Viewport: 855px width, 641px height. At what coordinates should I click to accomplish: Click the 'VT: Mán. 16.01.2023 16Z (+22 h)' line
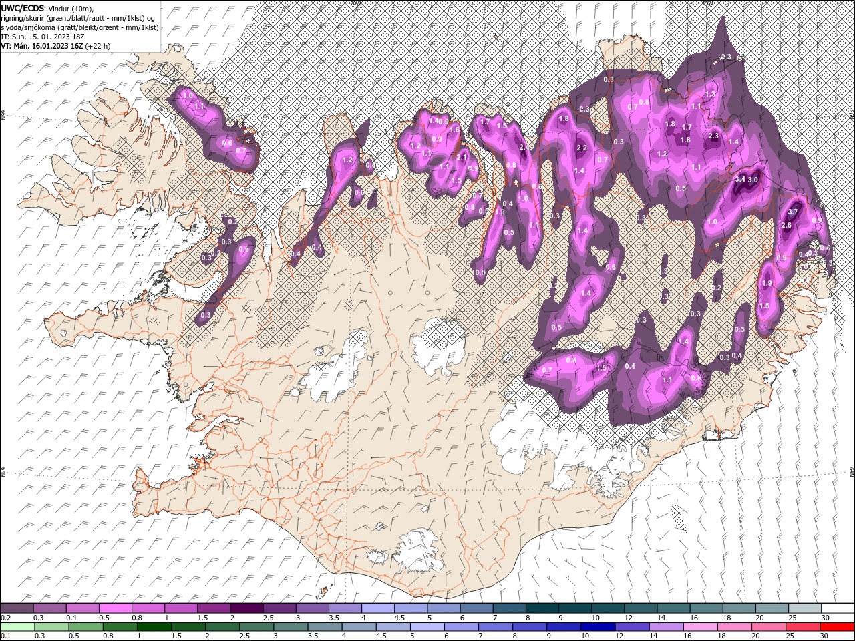[55, 46]
